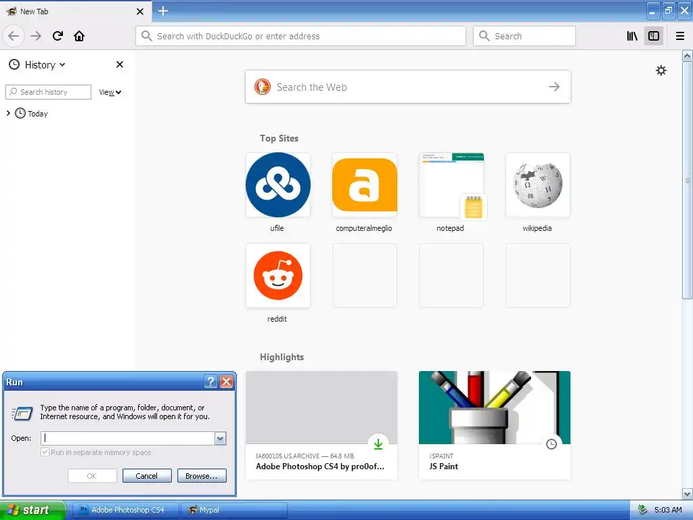Click the history clock icon on JS Paint card
This screenshot has height=520, width=693.
tap(551, 444)
